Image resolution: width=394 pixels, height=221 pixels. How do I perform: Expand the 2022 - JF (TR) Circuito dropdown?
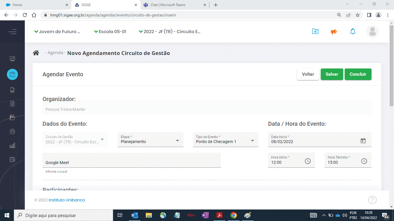click(170, 32)
